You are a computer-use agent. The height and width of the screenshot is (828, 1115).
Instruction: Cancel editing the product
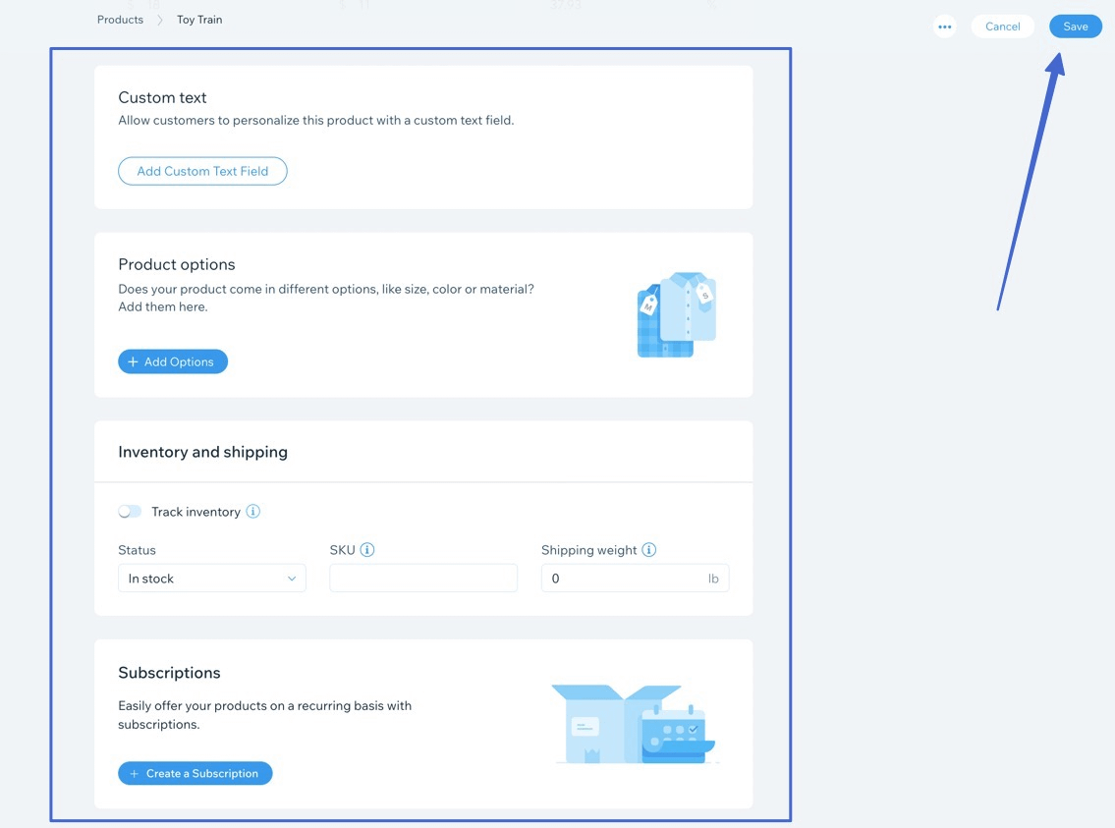point(1002,27)
